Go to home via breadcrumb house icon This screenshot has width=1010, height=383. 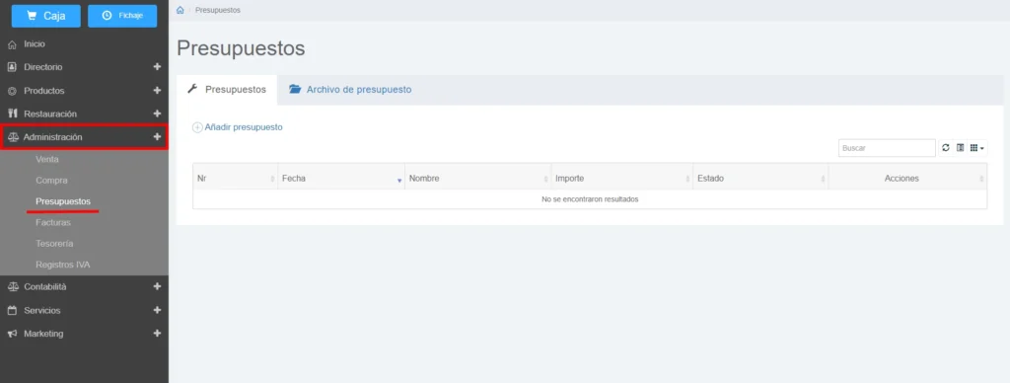180,10
